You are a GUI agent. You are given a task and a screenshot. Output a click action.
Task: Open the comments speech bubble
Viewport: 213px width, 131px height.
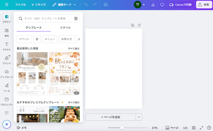[162, 5]
